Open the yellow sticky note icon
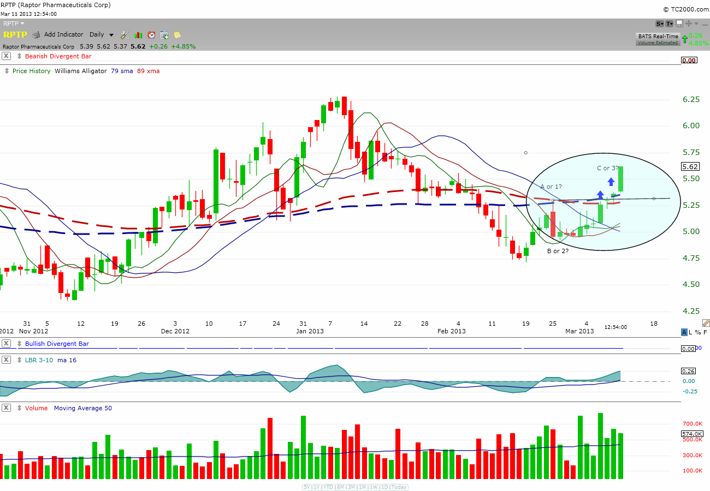This screenshot has height=491, width=710. click(177, 35)
